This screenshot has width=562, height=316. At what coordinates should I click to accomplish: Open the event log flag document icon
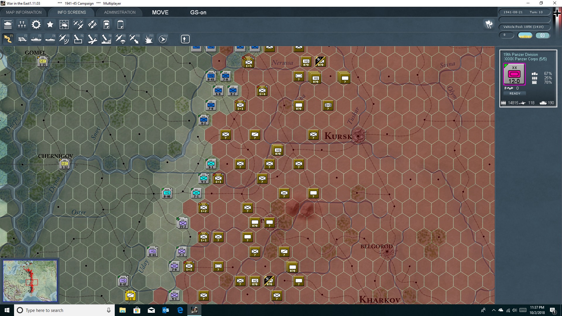coord(106,25)
